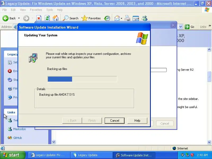Click the Privacy info icon in sidebar
This screenshot has height=159, width=212.
(x=10, y=97)
